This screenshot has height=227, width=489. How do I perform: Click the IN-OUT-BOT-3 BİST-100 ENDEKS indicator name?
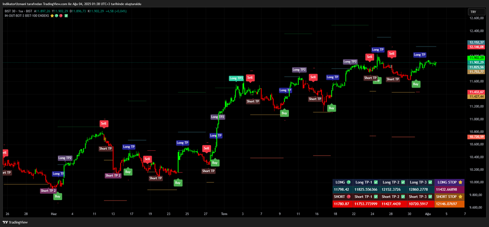click(x=26, y=15)
